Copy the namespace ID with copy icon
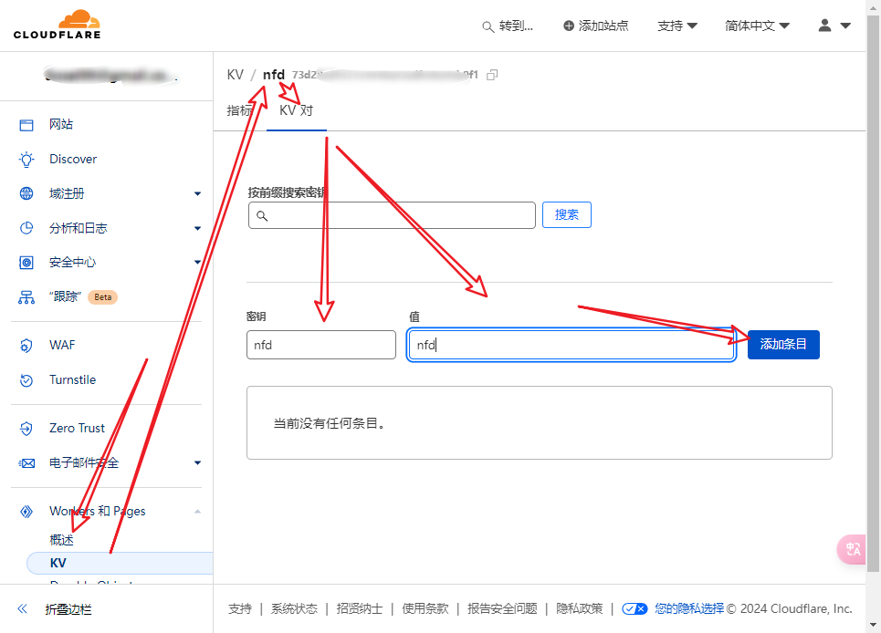Image resolution: width=881 pixels, height=633 pixels. (493, 75)
